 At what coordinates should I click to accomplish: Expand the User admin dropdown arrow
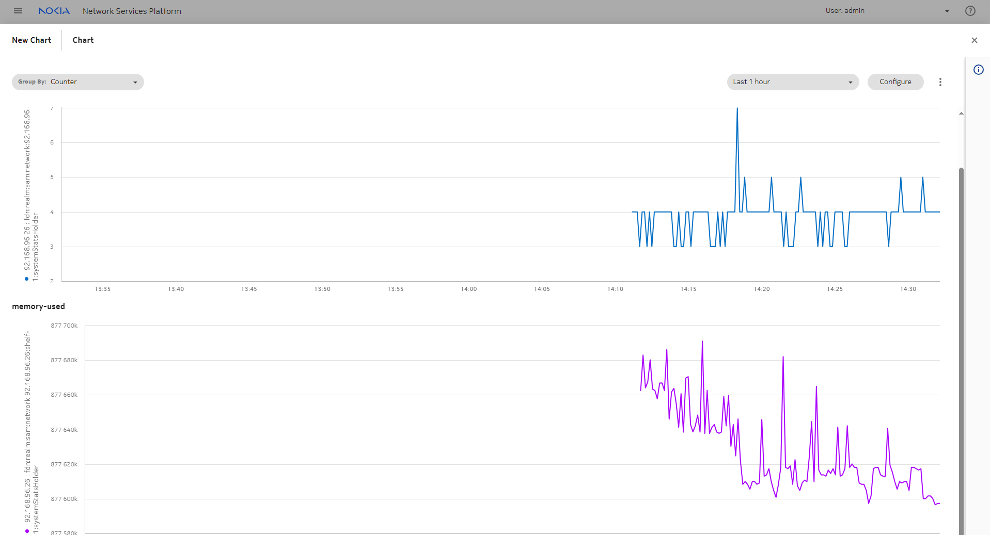(x=947, y=11)
